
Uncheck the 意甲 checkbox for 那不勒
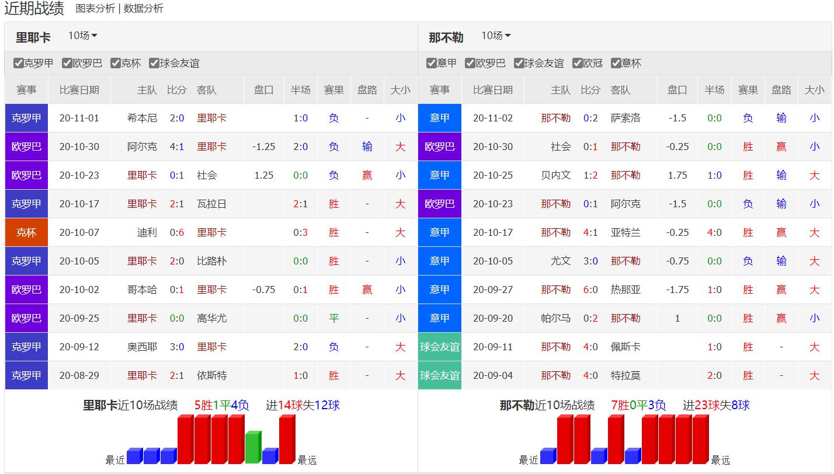click(x=432, y=63)
